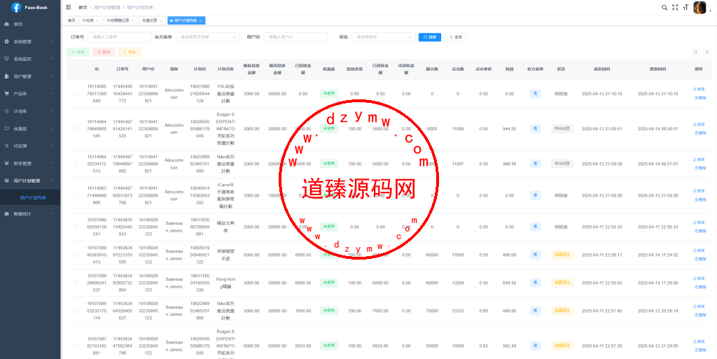Refresh the table with round refresh icon
The width and height of the screenshot is (717, 359).
click(707, 52)
